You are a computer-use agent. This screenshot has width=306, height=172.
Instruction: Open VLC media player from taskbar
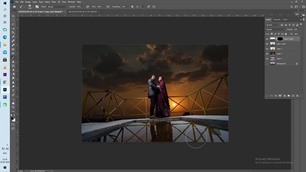(x=5, y=67)
